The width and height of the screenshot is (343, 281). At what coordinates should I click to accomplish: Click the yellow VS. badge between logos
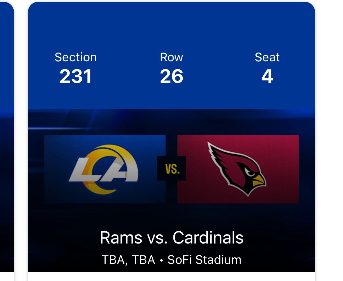click(x=172, y=169)
